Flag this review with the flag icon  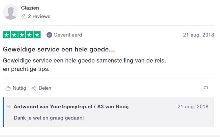pos(206,88)
